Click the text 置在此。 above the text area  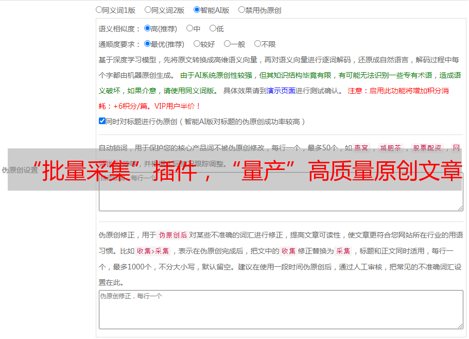pos(111,282)
